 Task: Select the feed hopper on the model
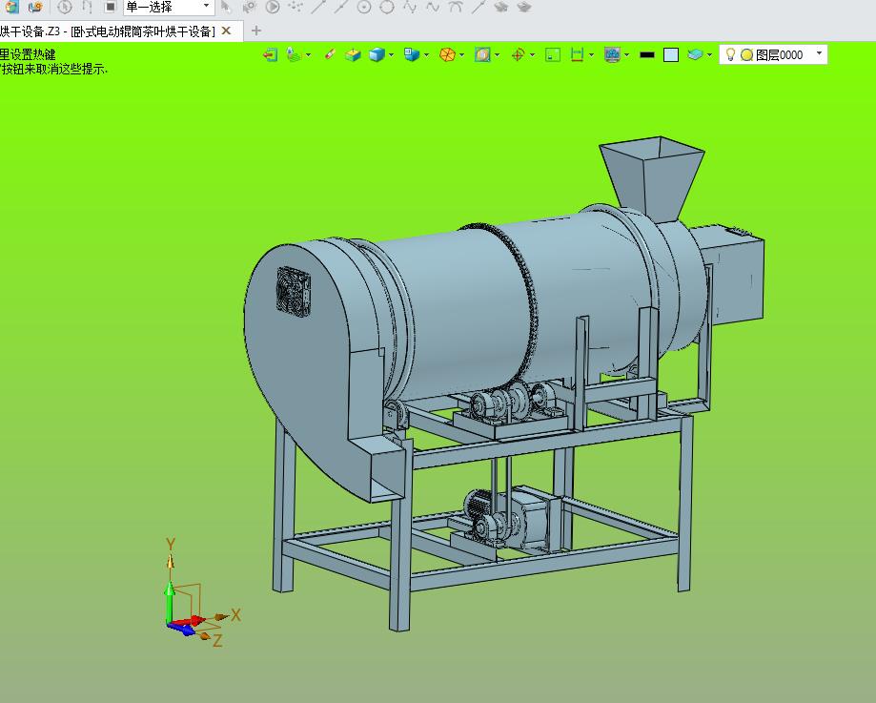(652, 179)
